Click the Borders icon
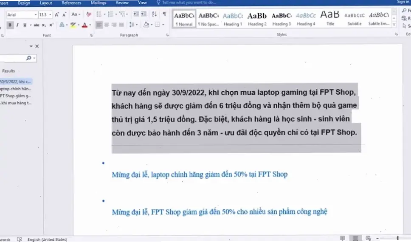This screenshot has width=411, height=242. (157, 25)
